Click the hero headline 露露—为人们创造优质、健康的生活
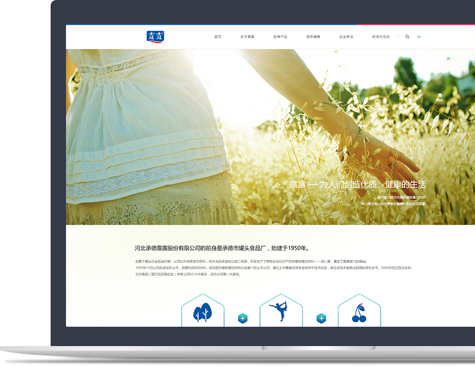Image resolution: width=475 pixels, height=366 pixels. [x=357, y=185]
